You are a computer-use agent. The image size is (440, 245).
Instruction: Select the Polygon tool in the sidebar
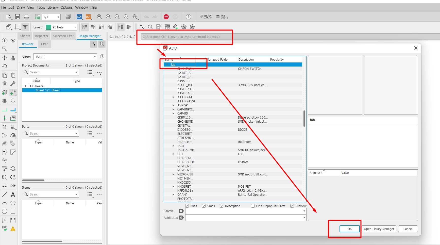13,203
